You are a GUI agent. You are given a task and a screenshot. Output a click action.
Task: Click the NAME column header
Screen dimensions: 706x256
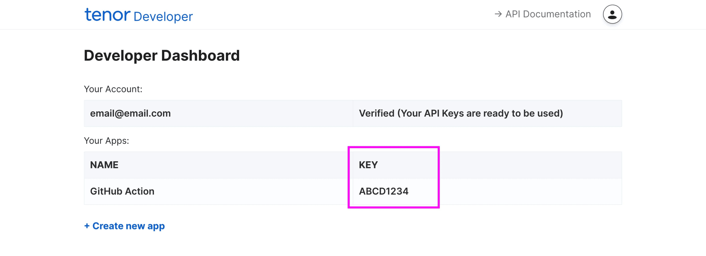pos(104,165)
